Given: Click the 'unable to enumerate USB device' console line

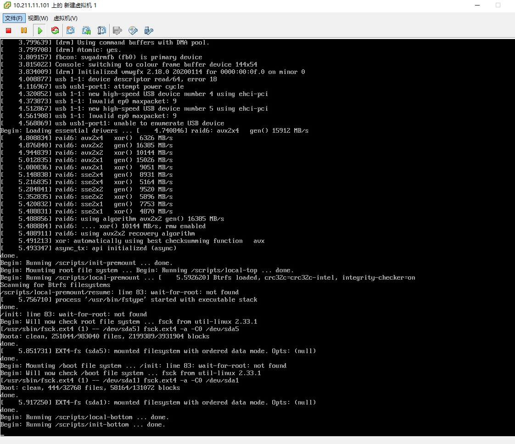Looking at the screenshot, I should tap(112, 123).
